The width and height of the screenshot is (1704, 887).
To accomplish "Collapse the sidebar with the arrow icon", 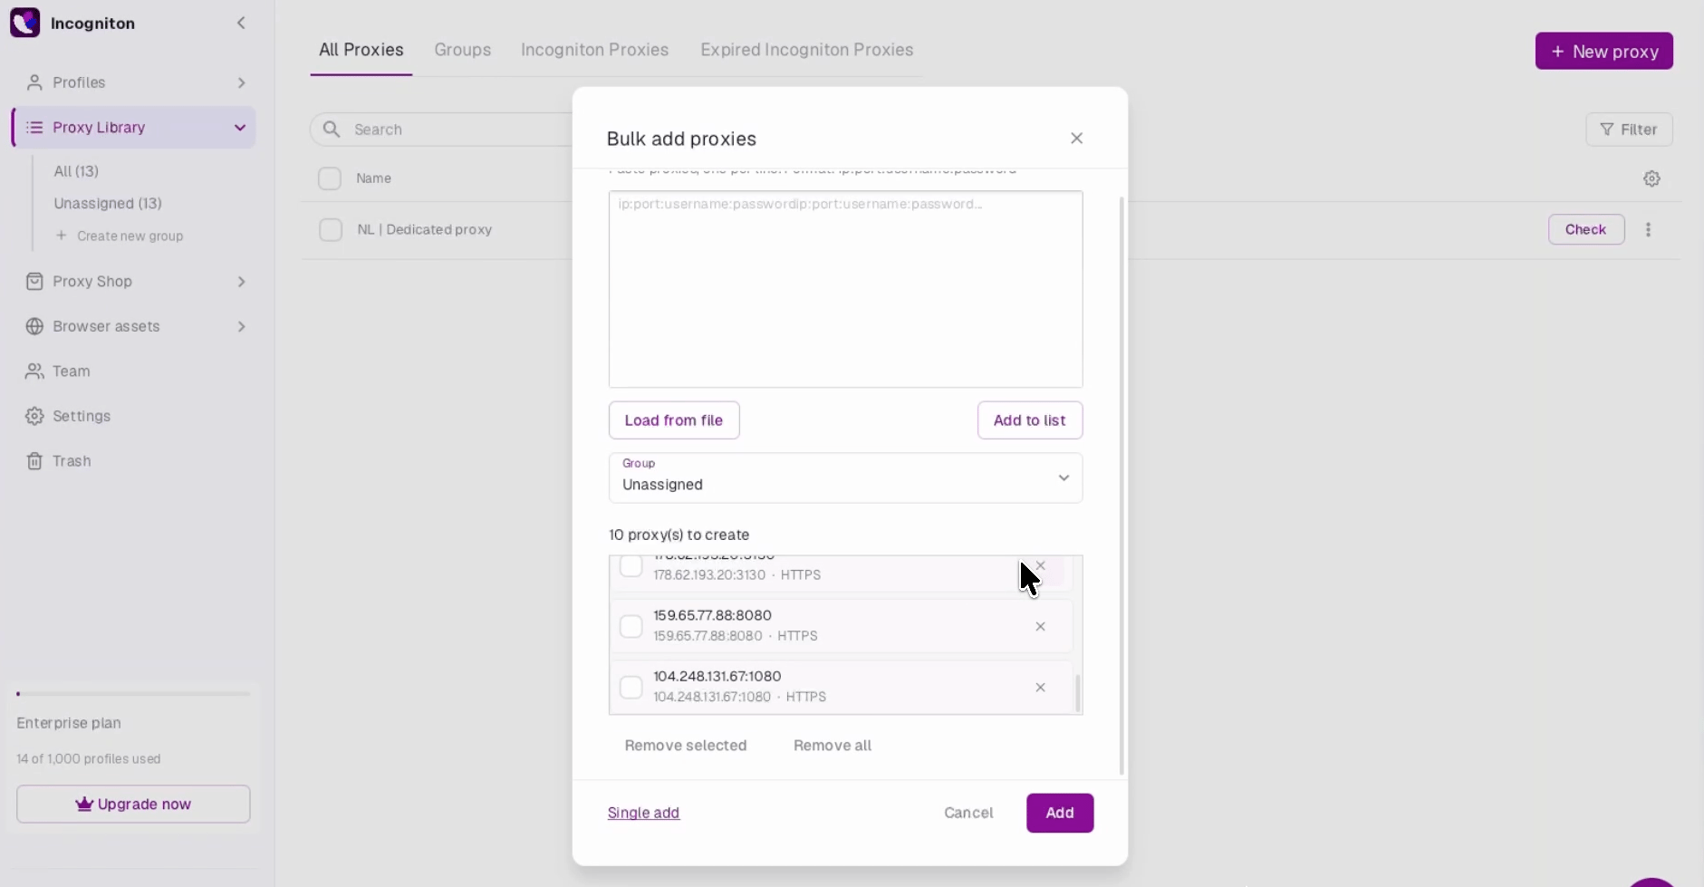I will tap(241, 23).
